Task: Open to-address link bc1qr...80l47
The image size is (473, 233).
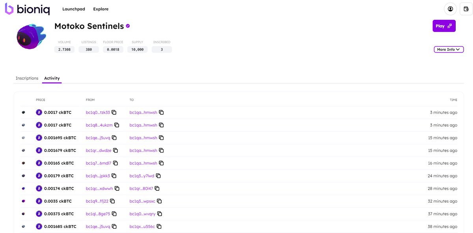Action: [x=142, y=188]
